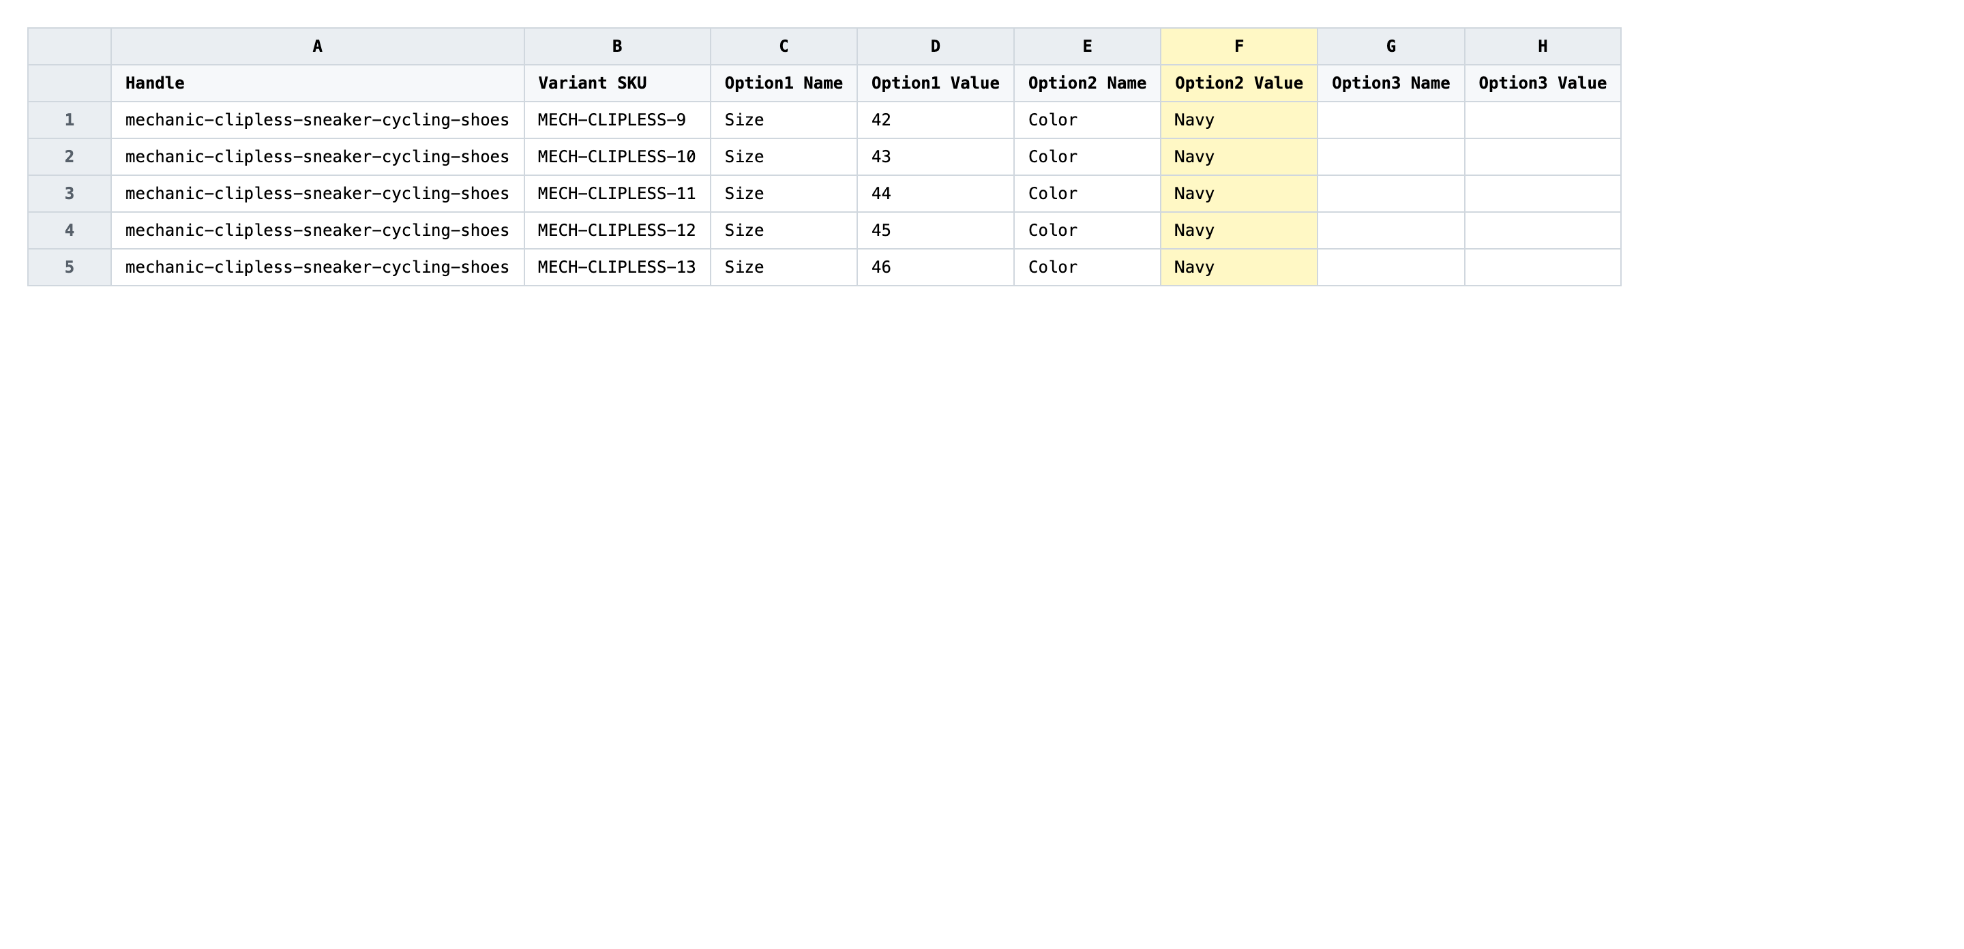Click row number 4 header

(70, 230)
